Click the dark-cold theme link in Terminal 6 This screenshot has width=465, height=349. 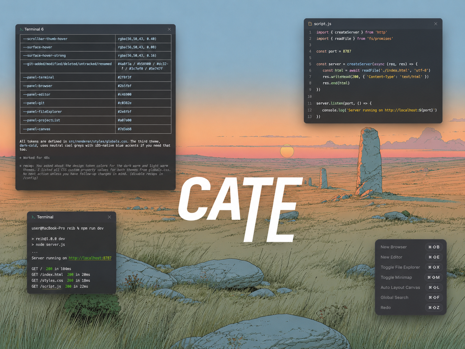tap(28, 146)
